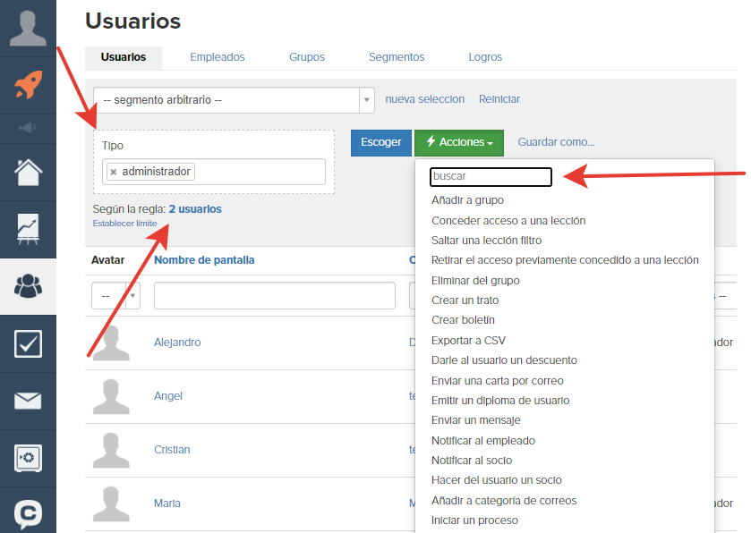The width and height of the screenshot is (751, 533).
Task: Sort by Nombre de pantalla column
Action: (204, 260)
